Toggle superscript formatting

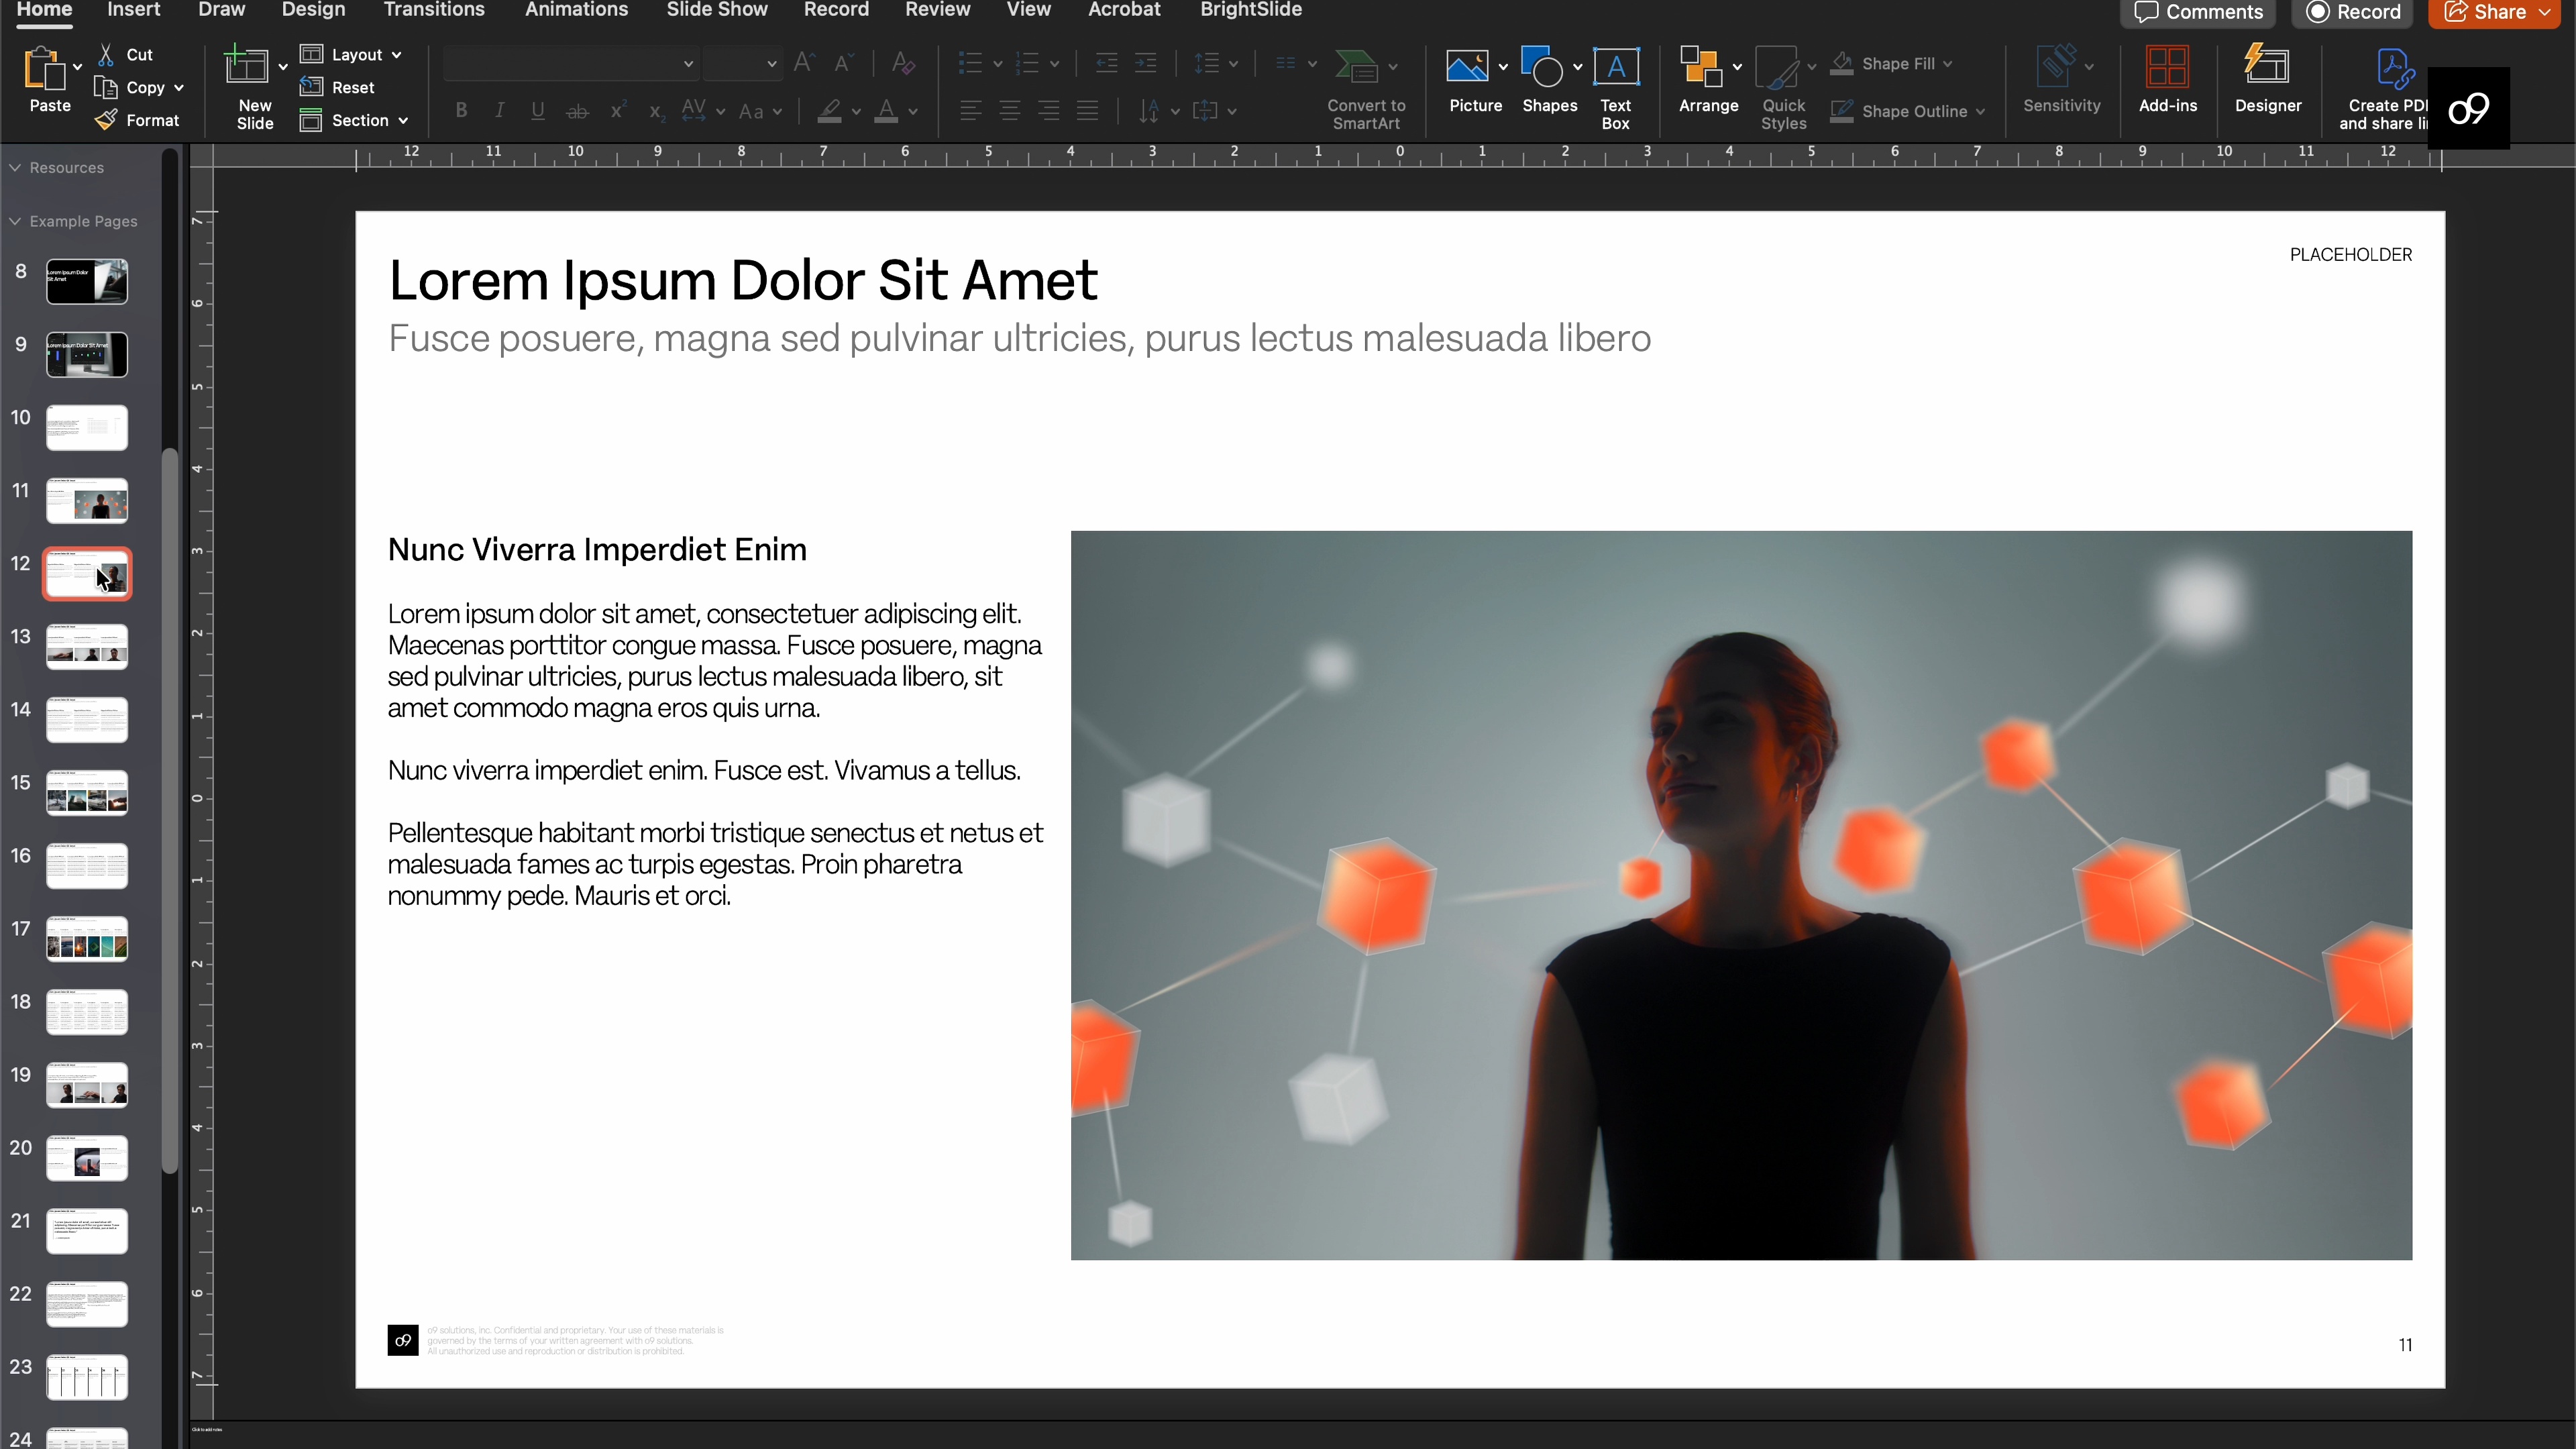pyautogui.click(x=618, y=110)
